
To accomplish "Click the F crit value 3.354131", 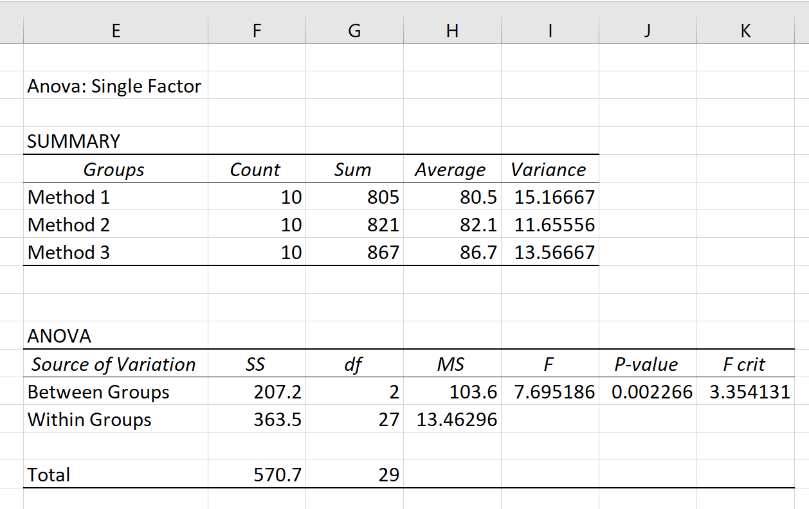I will pos(745,391).
